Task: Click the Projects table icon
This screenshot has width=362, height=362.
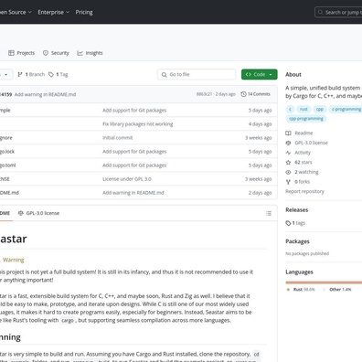Action: click(x=11, y=53)
